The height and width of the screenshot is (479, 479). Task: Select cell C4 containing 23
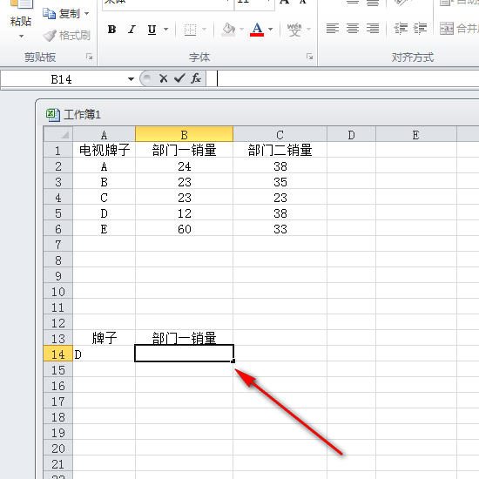[280, 198]
